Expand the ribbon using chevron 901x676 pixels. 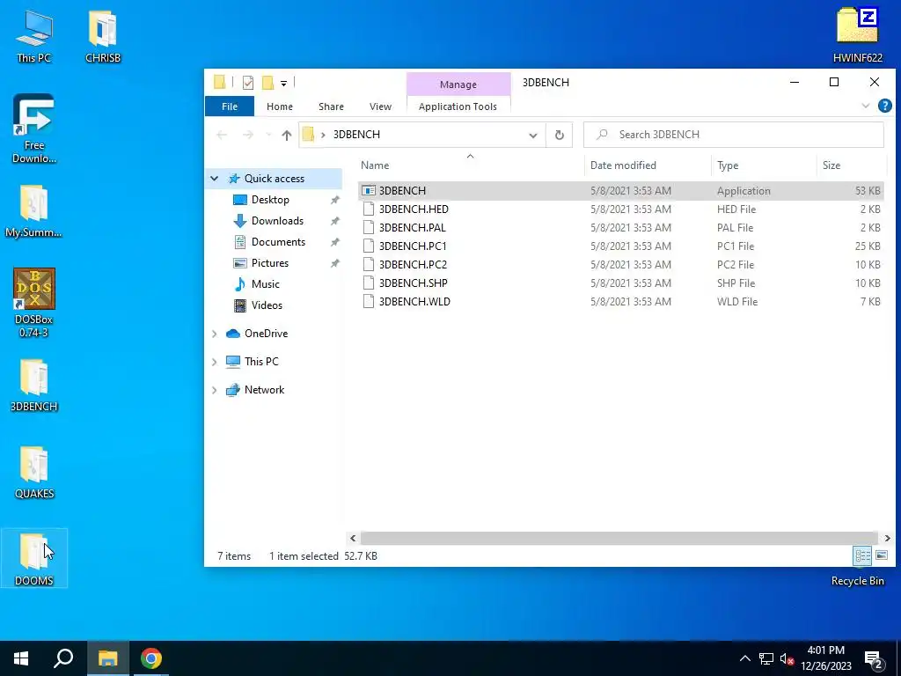click(866, 106)
